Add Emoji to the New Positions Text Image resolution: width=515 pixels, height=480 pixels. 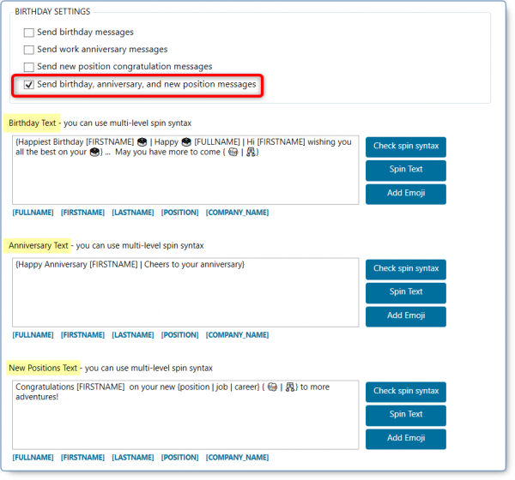click(x=406, y=438)
